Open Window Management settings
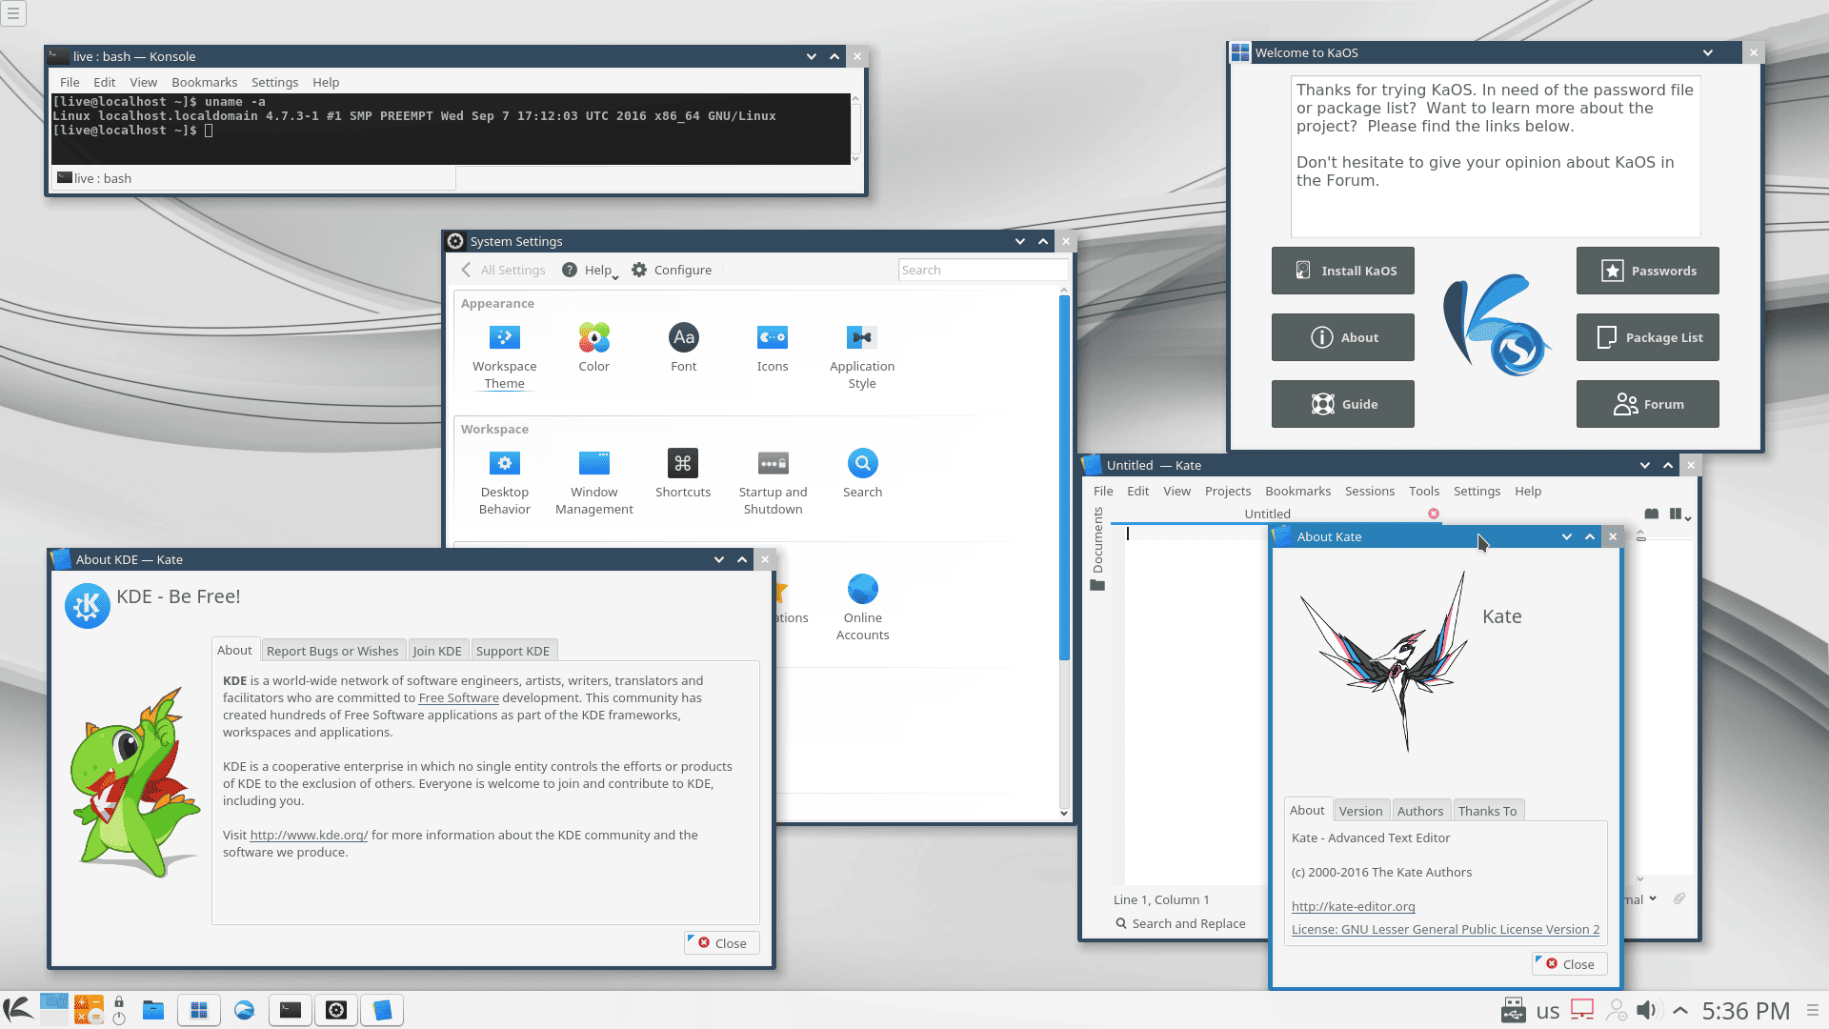 [x=593, y=483]
